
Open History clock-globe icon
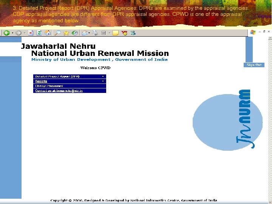[x=75, y=33]
